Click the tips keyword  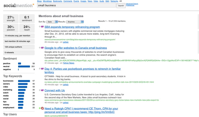[x=5, y=101]
